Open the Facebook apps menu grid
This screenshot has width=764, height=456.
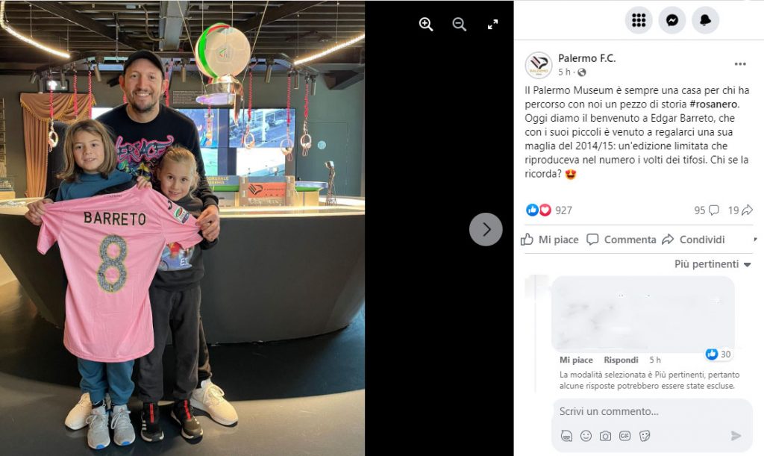click(639, 20)
